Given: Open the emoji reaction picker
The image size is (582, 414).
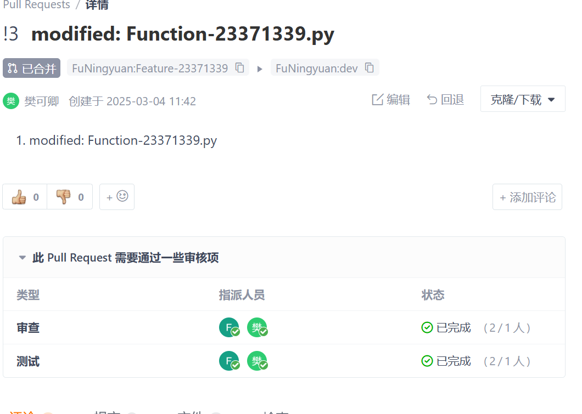Looking at the screenshot, I should [116, 196].
